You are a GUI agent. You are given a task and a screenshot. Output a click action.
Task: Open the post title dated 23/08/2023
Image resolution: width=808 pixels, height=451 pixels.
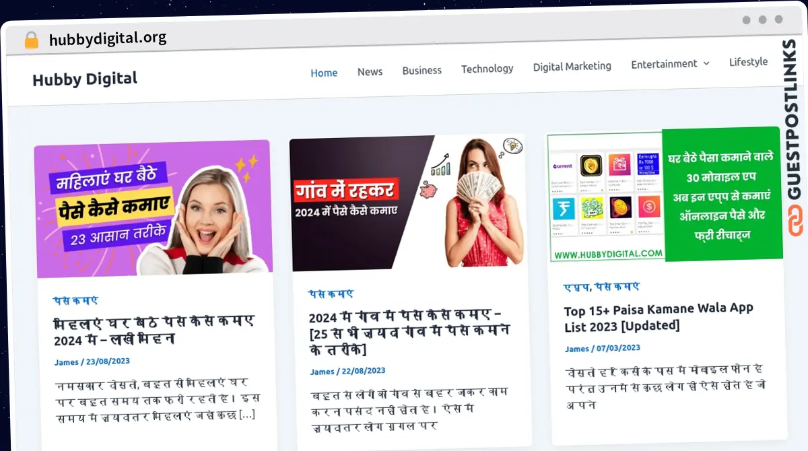pos(154,331)
